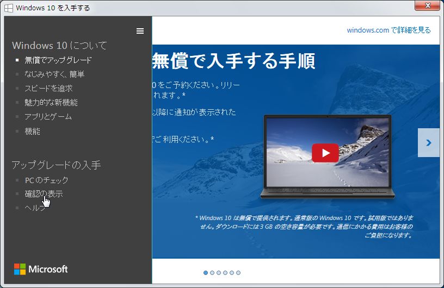
Task: Select first page indicator dot
Action: click(206, 273)
